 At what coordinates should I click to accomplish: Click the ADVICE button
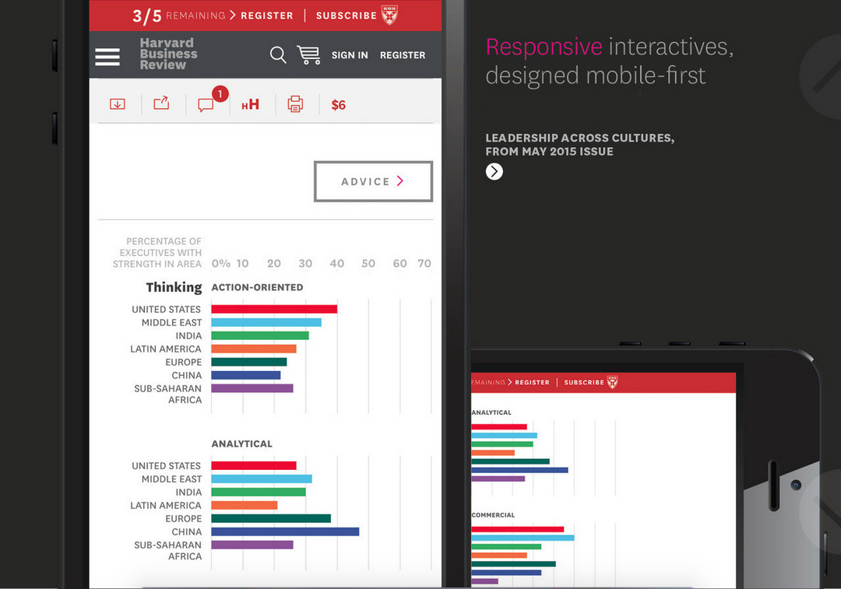point(373,181)
